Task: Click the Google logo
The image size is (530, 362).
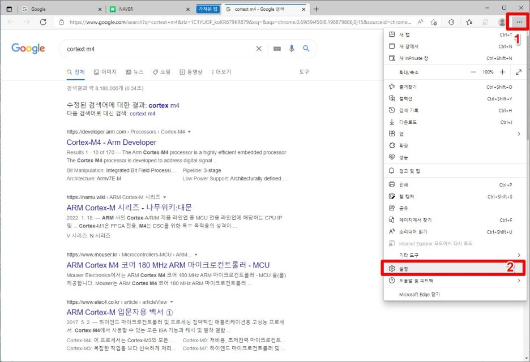Action: (28, 49)
